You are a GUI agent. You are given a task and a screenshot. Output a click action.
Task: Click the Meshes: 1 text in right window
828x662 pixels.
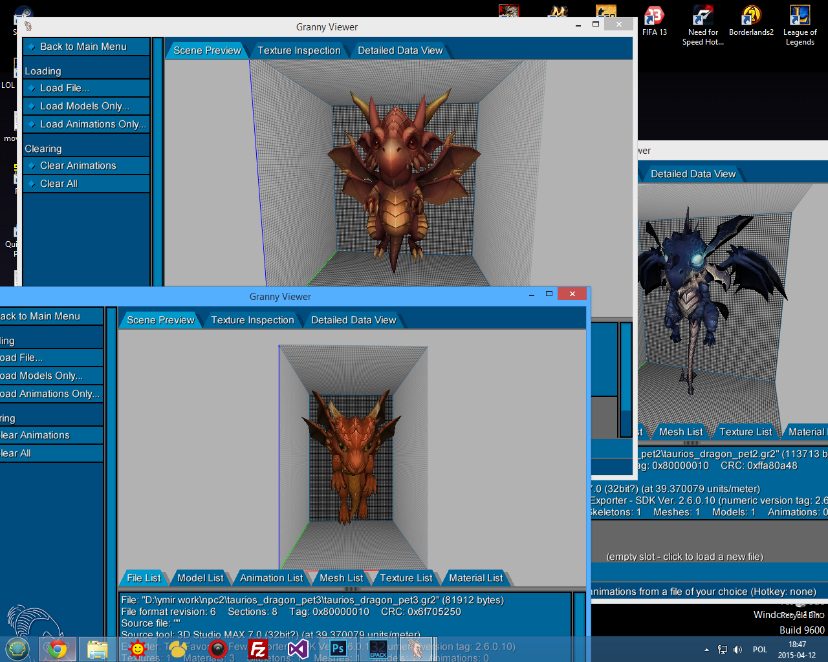point(677,512)
